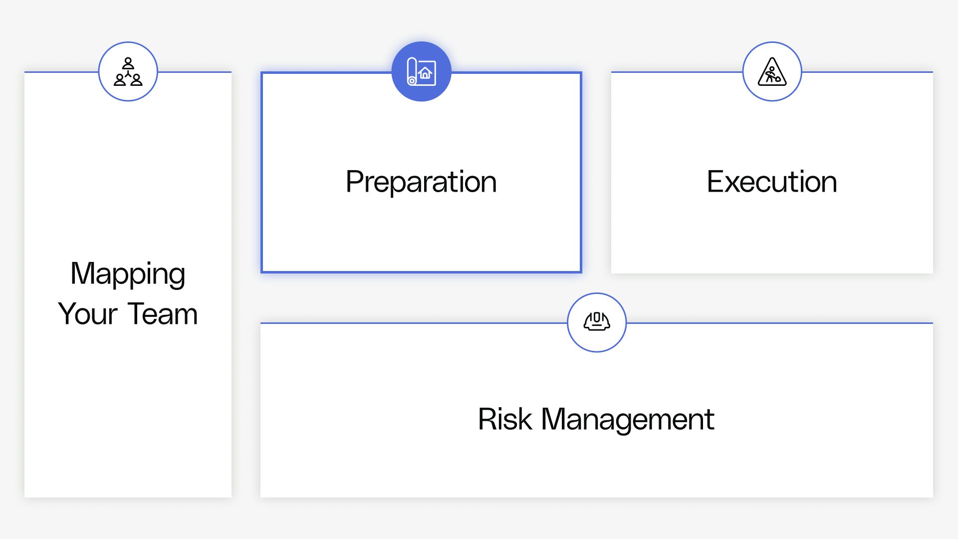Viewport: 958px width, 539px height.
Task: Click the team hierarchy people icon
Action: tap(128, 71)
